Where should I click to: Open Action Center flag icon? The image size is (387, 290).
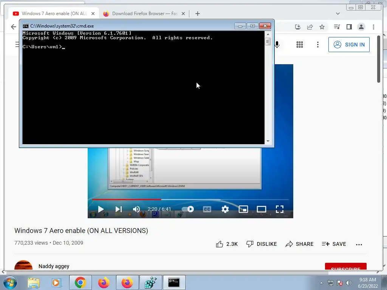tap(340, 283)
